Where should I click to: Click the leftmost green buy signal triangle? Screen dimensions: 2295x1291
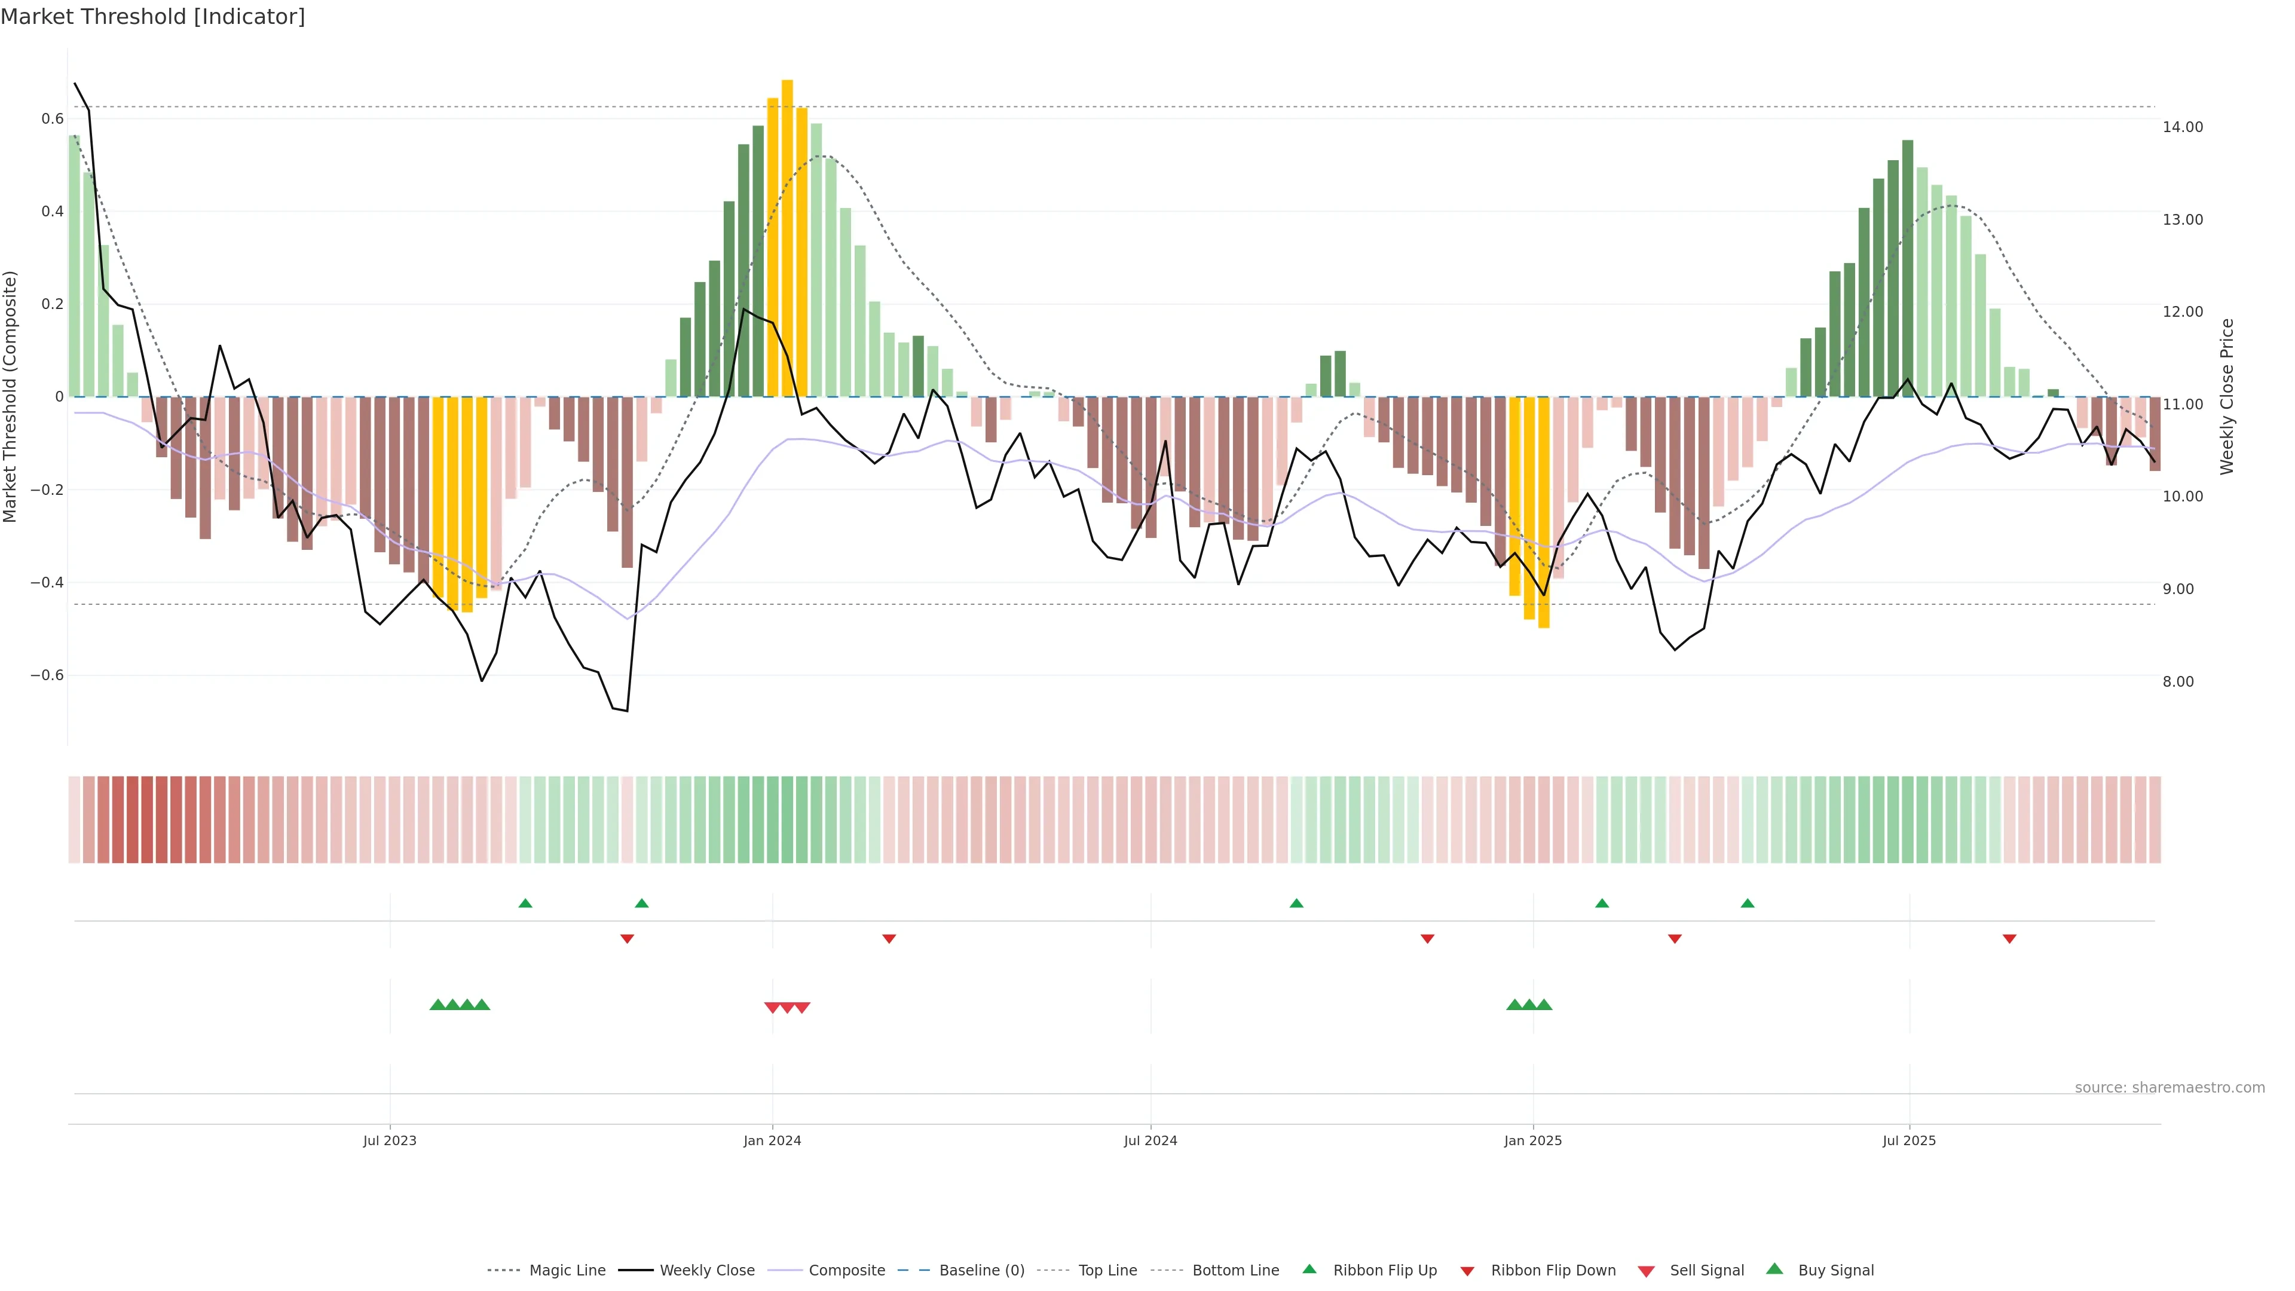pyautogui.click(x=437, y=1005)
